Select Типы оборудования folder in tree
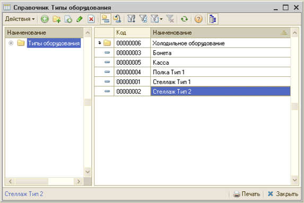This screenshot has height=203, width=304. tap(54, 43)
